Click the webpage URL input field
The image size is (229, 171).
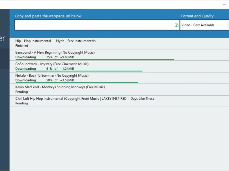click(97, 25)
